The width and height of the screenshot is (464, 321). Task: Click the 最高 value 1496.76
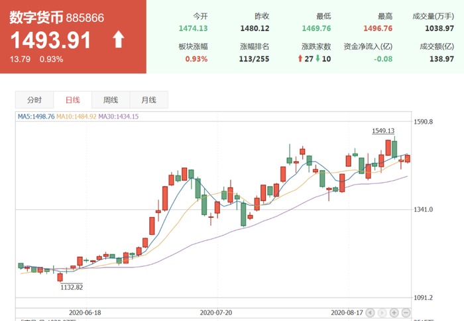(x=378, y=28)
